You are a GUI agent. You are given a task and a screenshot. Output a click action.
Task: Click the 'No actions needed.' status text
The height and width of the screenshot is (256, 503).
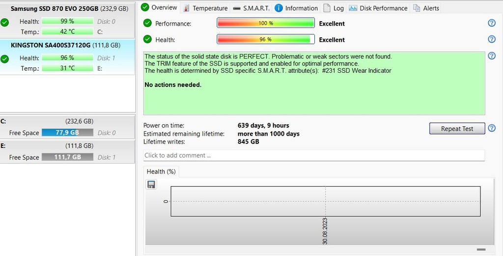coord(173,85)
